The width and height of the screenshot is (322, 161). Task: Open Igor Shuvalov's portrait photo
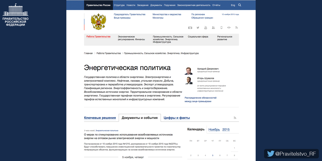pos(188,80)
